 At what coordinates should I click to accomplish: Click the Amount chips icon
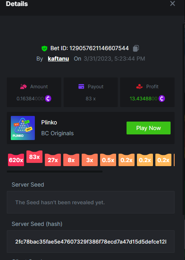23,86
